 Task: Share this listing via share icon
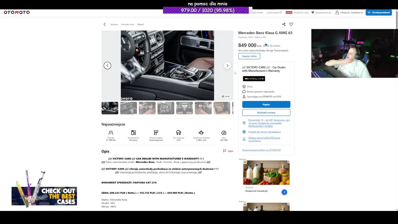click(x=284, y=24)
